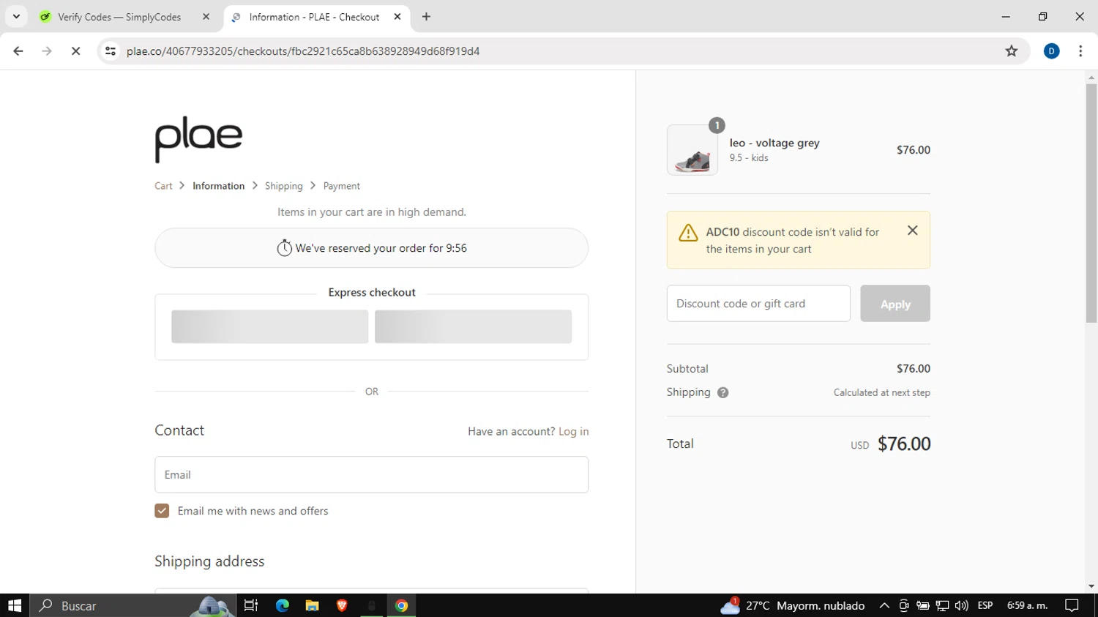
Task: Click the second express checkout button
Action: (x=473, y=326)
